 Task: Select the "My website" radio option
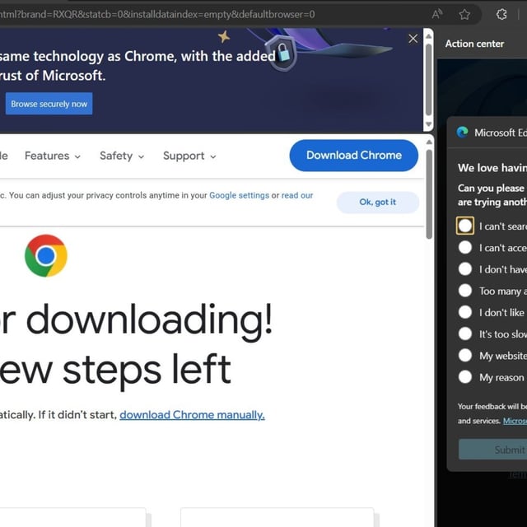465,355
